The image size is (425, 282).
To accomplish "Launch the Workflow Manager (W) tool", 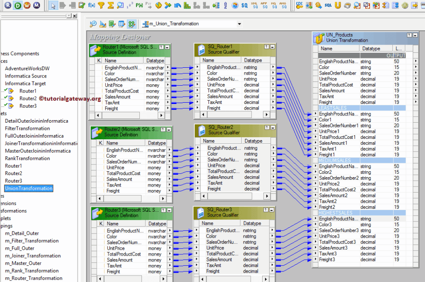I will pos(27,6).
